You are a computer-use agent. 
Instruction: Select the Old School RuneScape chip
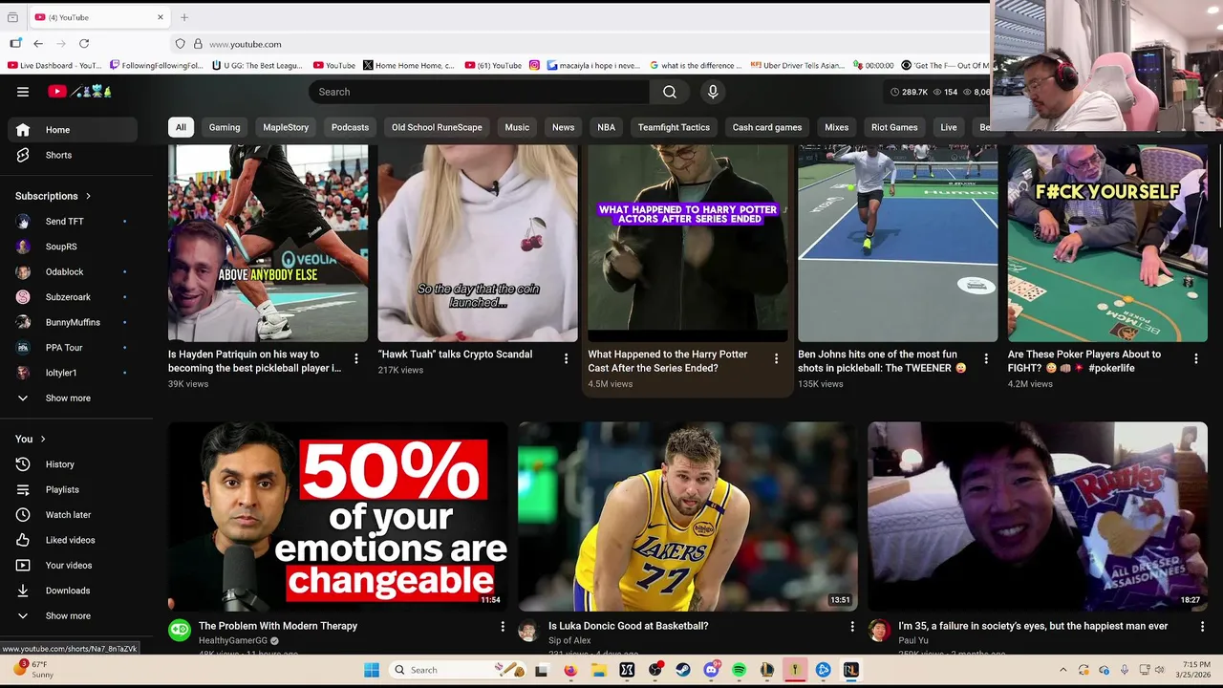click(x=437, y=127)
